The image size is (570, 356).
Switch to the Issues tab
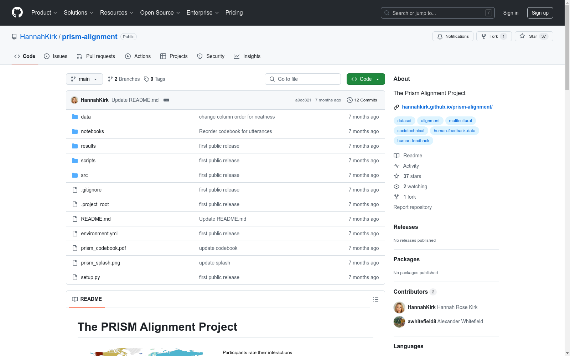tap(56, 56)
